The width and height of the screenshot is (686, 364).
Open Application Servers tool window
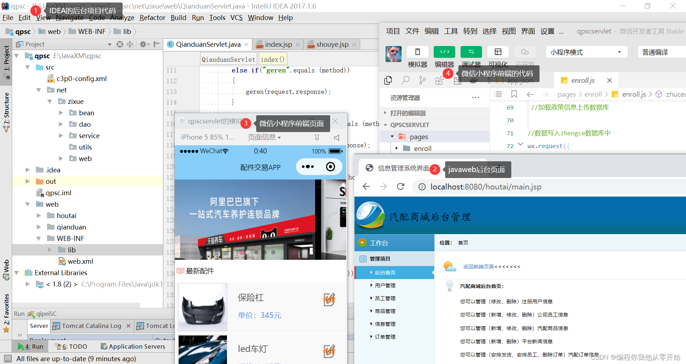pyautogui.click(x=133, y=347)
